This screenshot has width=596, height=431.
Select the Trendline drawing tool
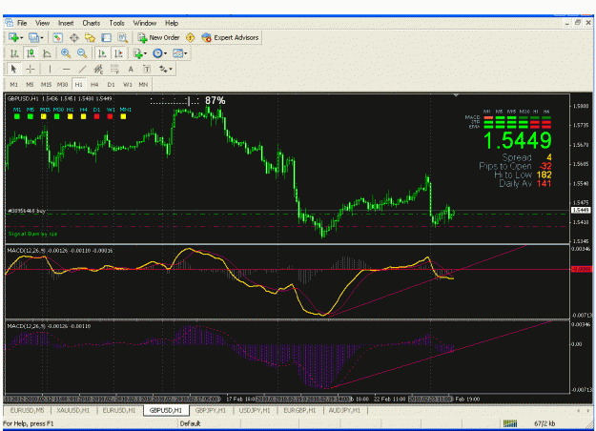[x=82, y=70]
